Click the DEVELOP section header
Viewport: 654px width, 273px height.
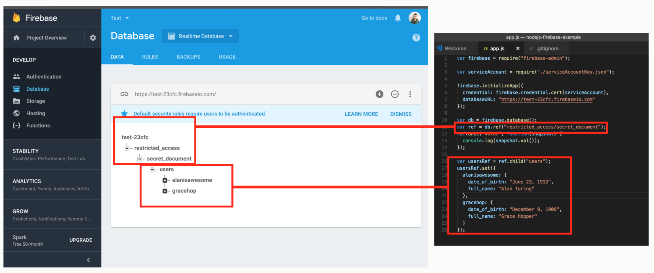24,60
